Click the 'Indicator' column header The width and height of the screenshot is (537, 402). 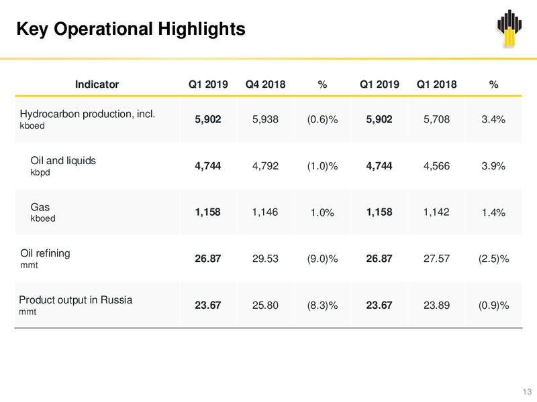pos(97,84)
